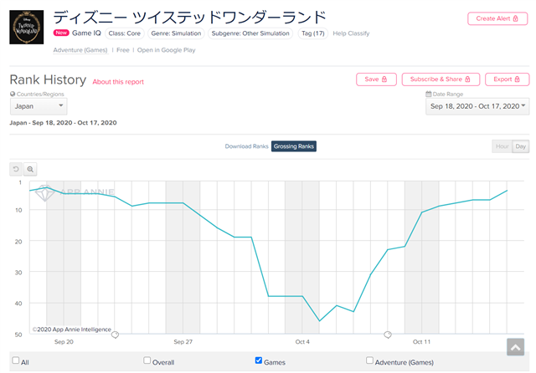
Task: Open the About this report link
Action: pos(118,82)
